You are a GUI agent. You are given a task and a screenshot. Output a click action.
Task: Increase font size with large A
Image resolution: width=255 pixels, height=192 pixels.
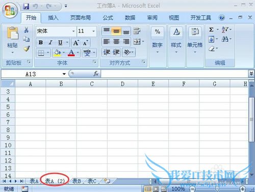tap(76, 43)
